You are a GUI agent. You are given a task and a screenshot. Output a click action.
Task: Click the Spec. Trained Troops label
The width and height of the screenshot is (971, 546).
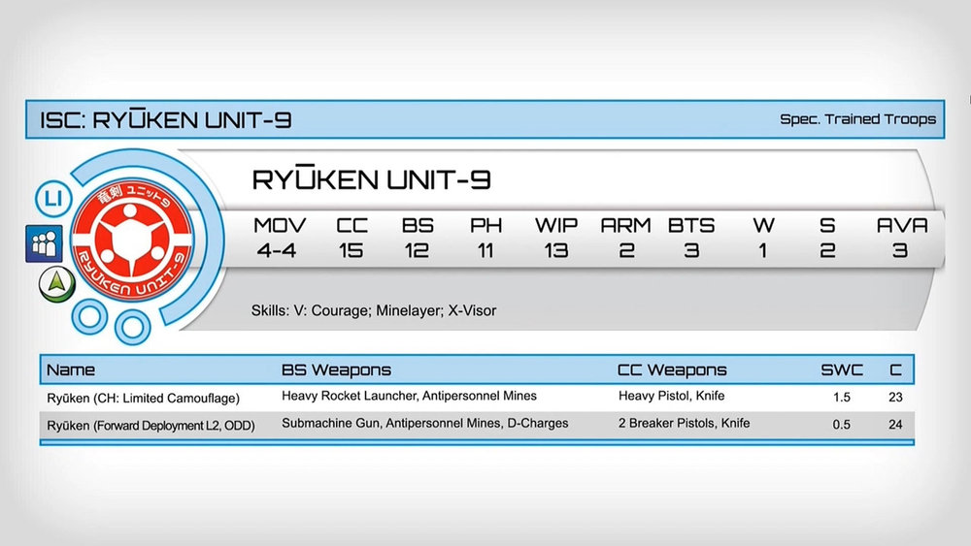(857, 118)
